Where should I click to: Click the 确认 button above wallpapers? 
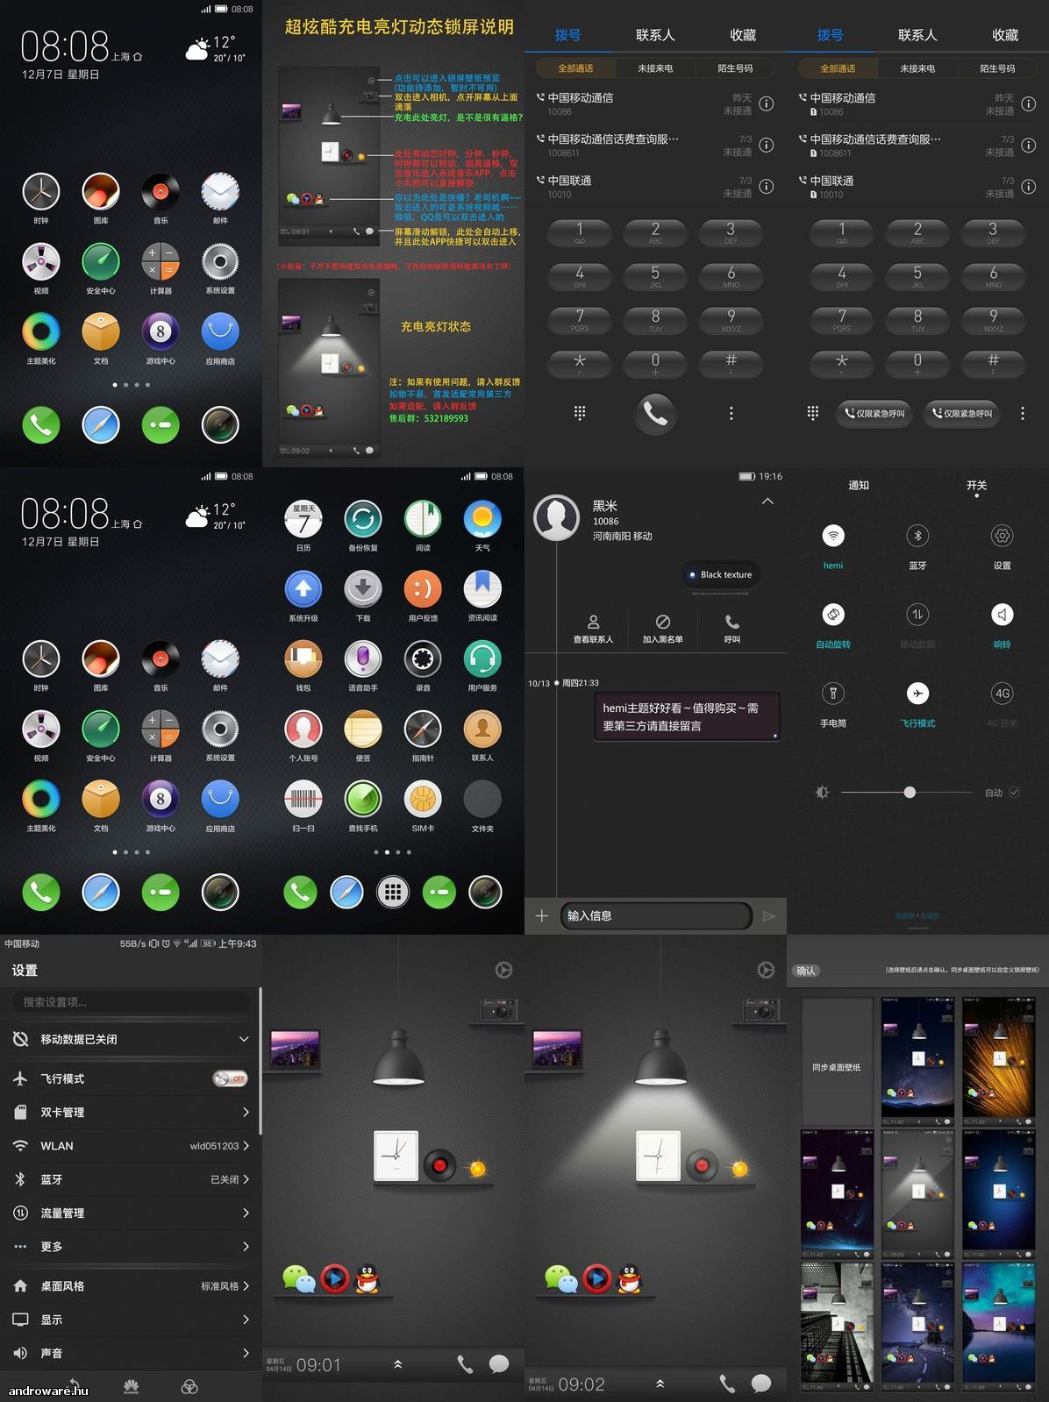806,971
